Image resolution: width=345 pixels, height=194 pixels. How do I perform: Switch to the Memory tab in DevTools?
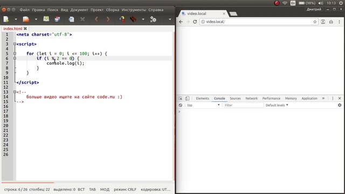pos(291,98)
